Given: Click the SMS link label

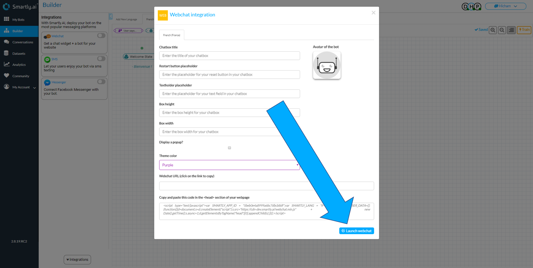Looking at the screenshot, I should coord(54,59).
